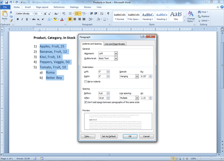This screenshot has width=224, height=161.
Task: Click the Bullets list icon
Action: click(70, 13)
